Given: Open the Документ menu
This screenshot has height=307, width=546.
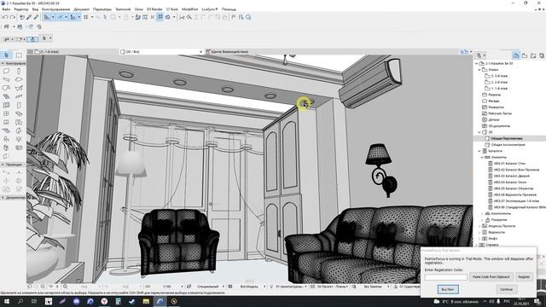Looking at the screenshot, I should tap(82, 9).
